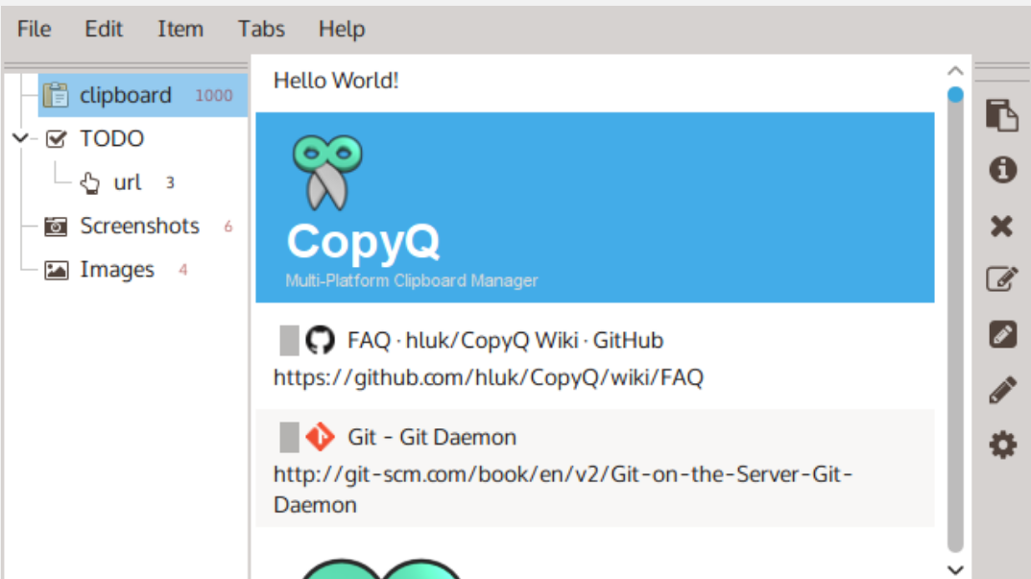Remove selected item with the X icon

1002,226
